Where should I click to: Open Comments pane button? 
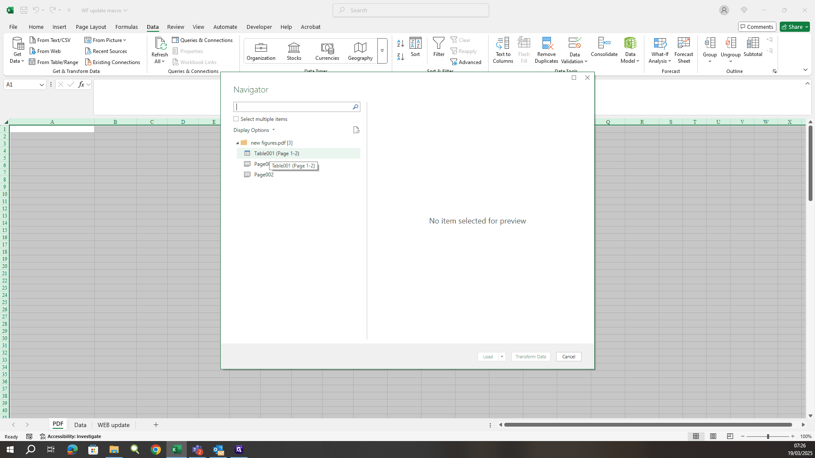(757, 27)
